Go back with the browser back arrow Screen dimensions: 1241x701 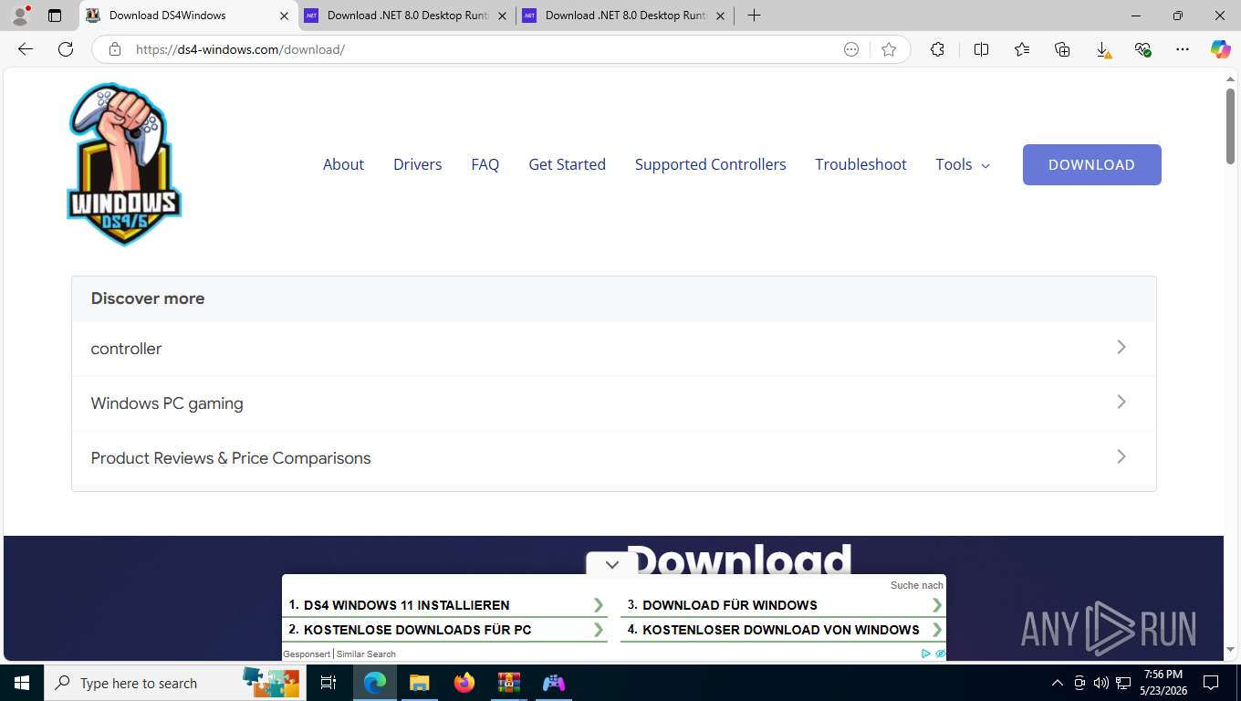click(26, 49)
